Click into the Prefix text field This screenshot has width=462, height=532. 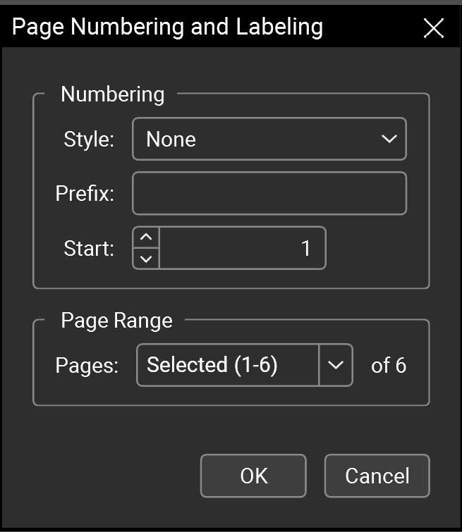coord(269,193)
